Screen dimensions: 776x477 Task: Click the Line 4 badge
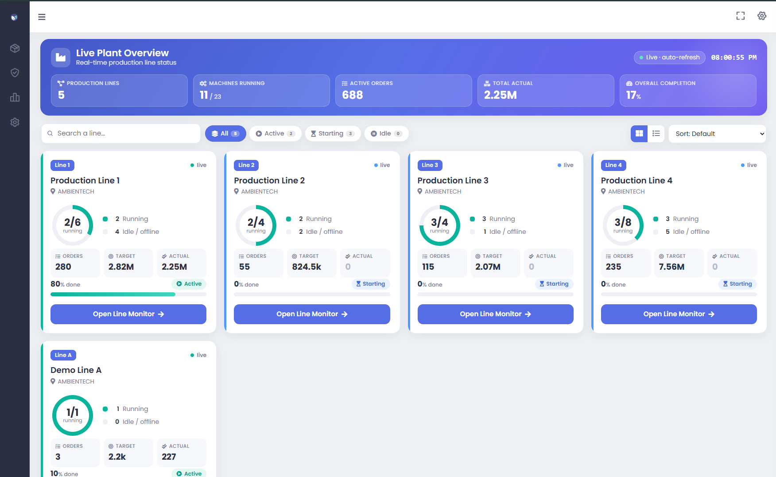[613, 165]
